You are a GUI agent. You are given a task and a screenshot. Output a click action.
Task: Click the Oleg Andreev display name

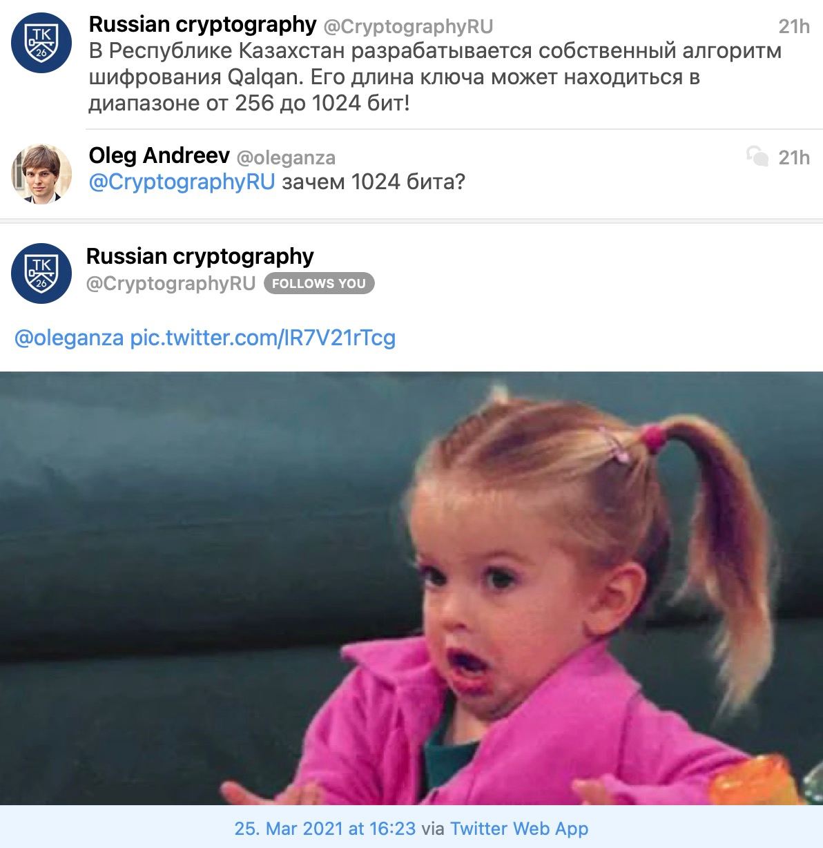tap(159, 155)
